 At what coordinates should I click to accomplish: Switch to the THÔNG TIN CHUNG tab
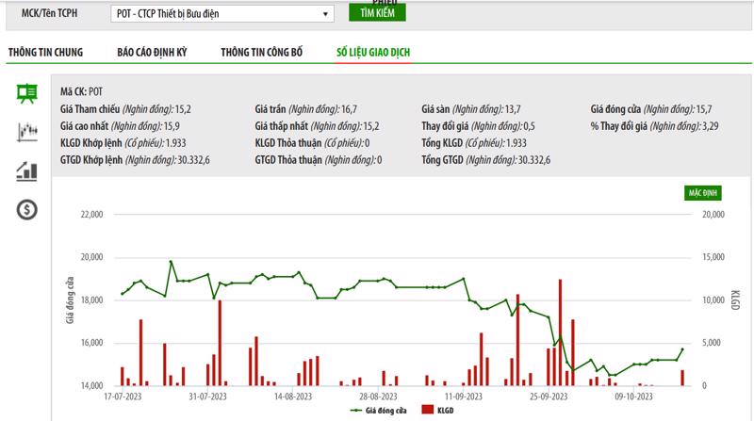pos(45,52)
